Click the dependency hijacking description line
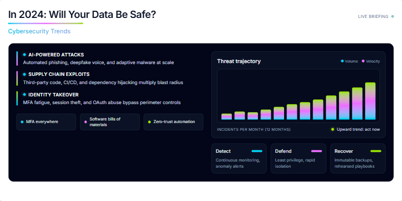 103,83
